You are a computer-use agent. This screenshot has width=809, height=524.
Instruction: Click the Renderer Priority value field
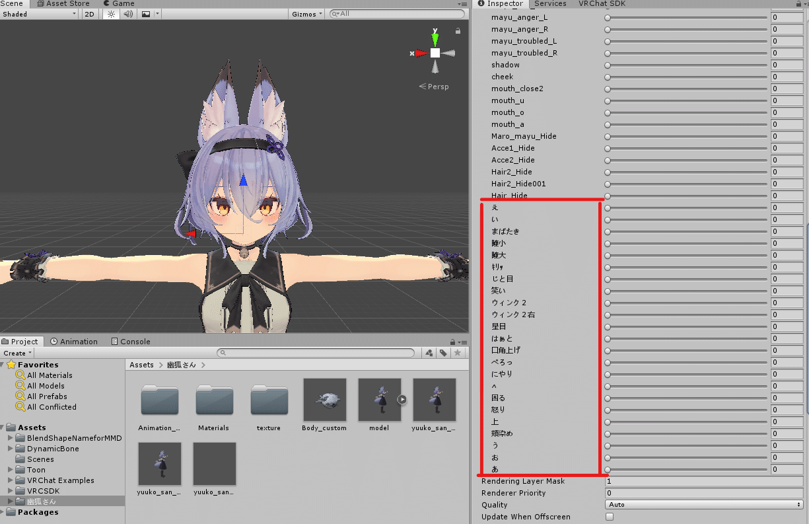[704, 493]
